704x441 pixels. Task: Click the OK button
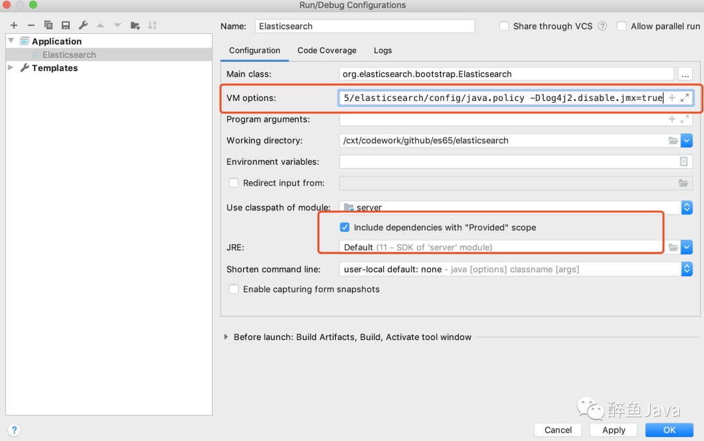pyautogui.click(x=669, y=430)
